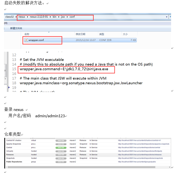Go to nexus folder in breadcrumb
Screen dimensions: 190x173
tap(22, 17)
